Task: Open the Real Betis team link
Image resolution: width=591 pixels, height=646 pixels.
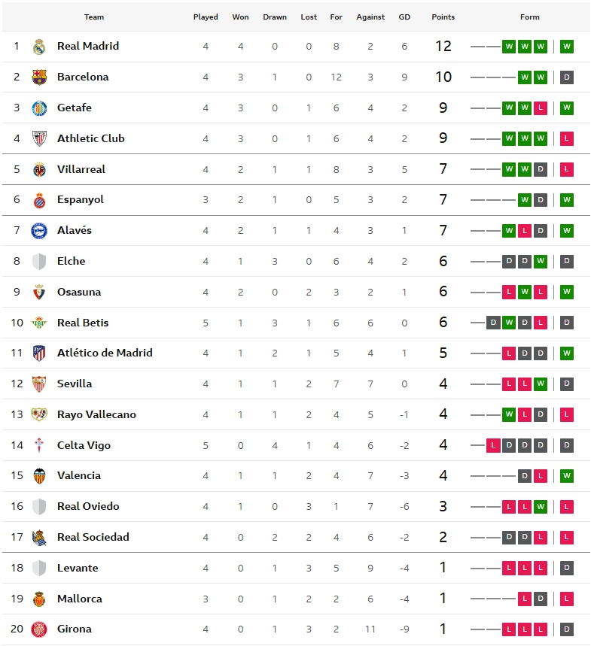Action: 83,323
